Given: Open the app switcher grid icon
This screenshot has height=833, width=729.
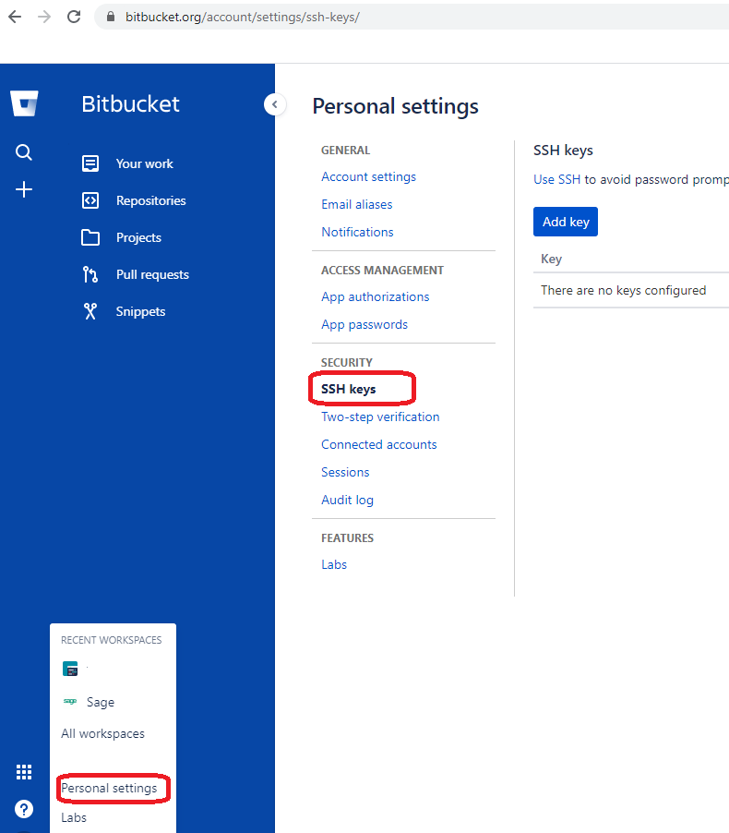Looking at the screenshot, I should coord(24,772).
